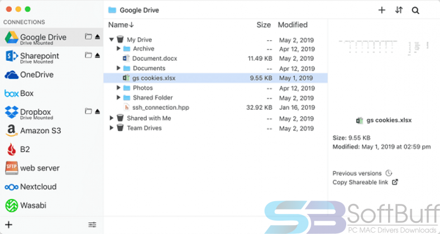Expand the Documents folder
The width and height of the screenshot is (440, 234).
(118, 68)
